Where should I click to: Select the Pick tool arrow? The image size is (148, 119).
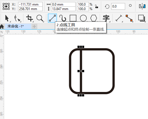(x=7, y=18)
